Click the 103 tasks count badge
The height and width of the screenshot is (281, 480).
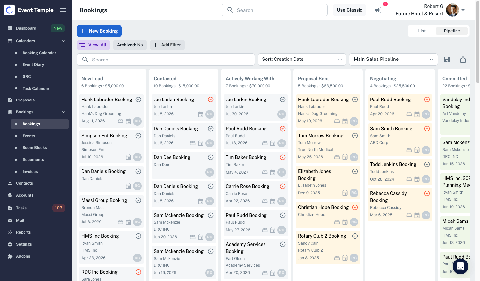59,208
